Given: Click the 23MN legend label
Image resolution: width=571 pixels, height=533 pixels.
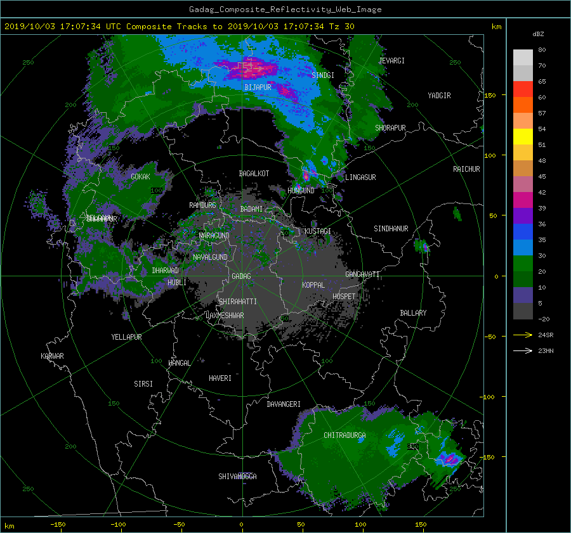Looking at the screenshot, I should point(546,350).
